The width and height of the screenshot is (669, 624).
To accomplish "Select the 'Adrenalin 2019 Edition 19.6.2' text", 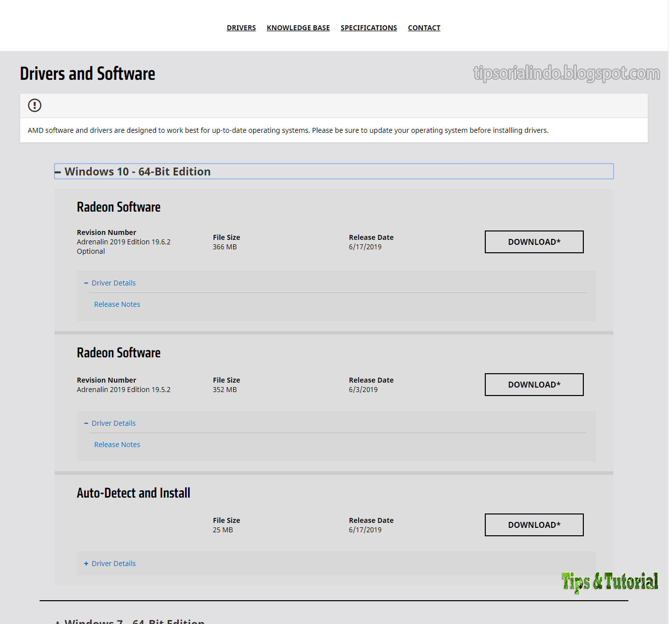I will click(124, 242).
